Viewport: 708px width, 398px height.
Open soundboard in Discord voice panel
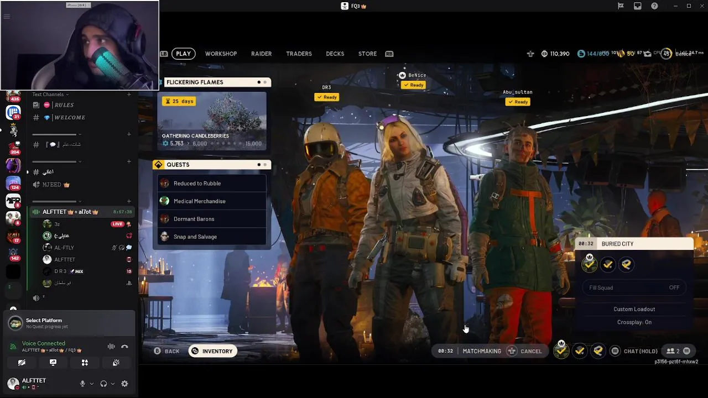pos(116,363)
